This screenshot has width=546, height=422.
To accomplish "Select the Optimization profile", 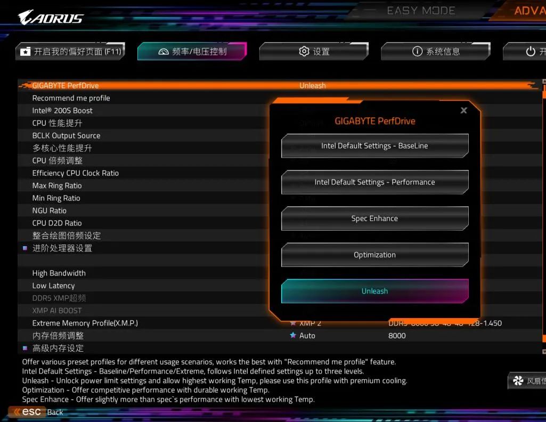I will tap(374, 255).
